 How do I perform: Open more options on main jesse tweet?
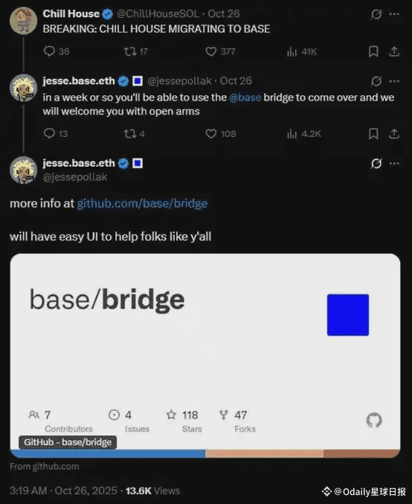[x=394, y=163]
